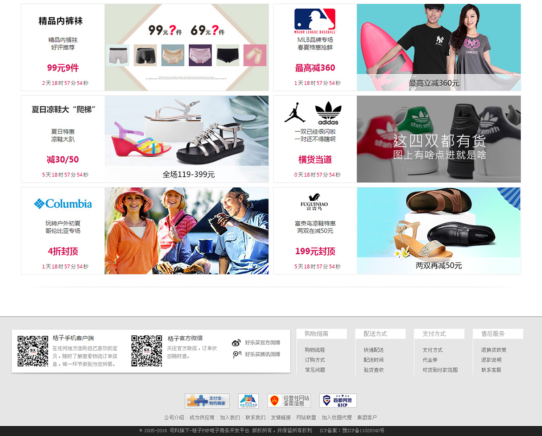542x436 pixels.
Task: Open the Columbia outdoor banner image
Action: [x=187, y=231]
